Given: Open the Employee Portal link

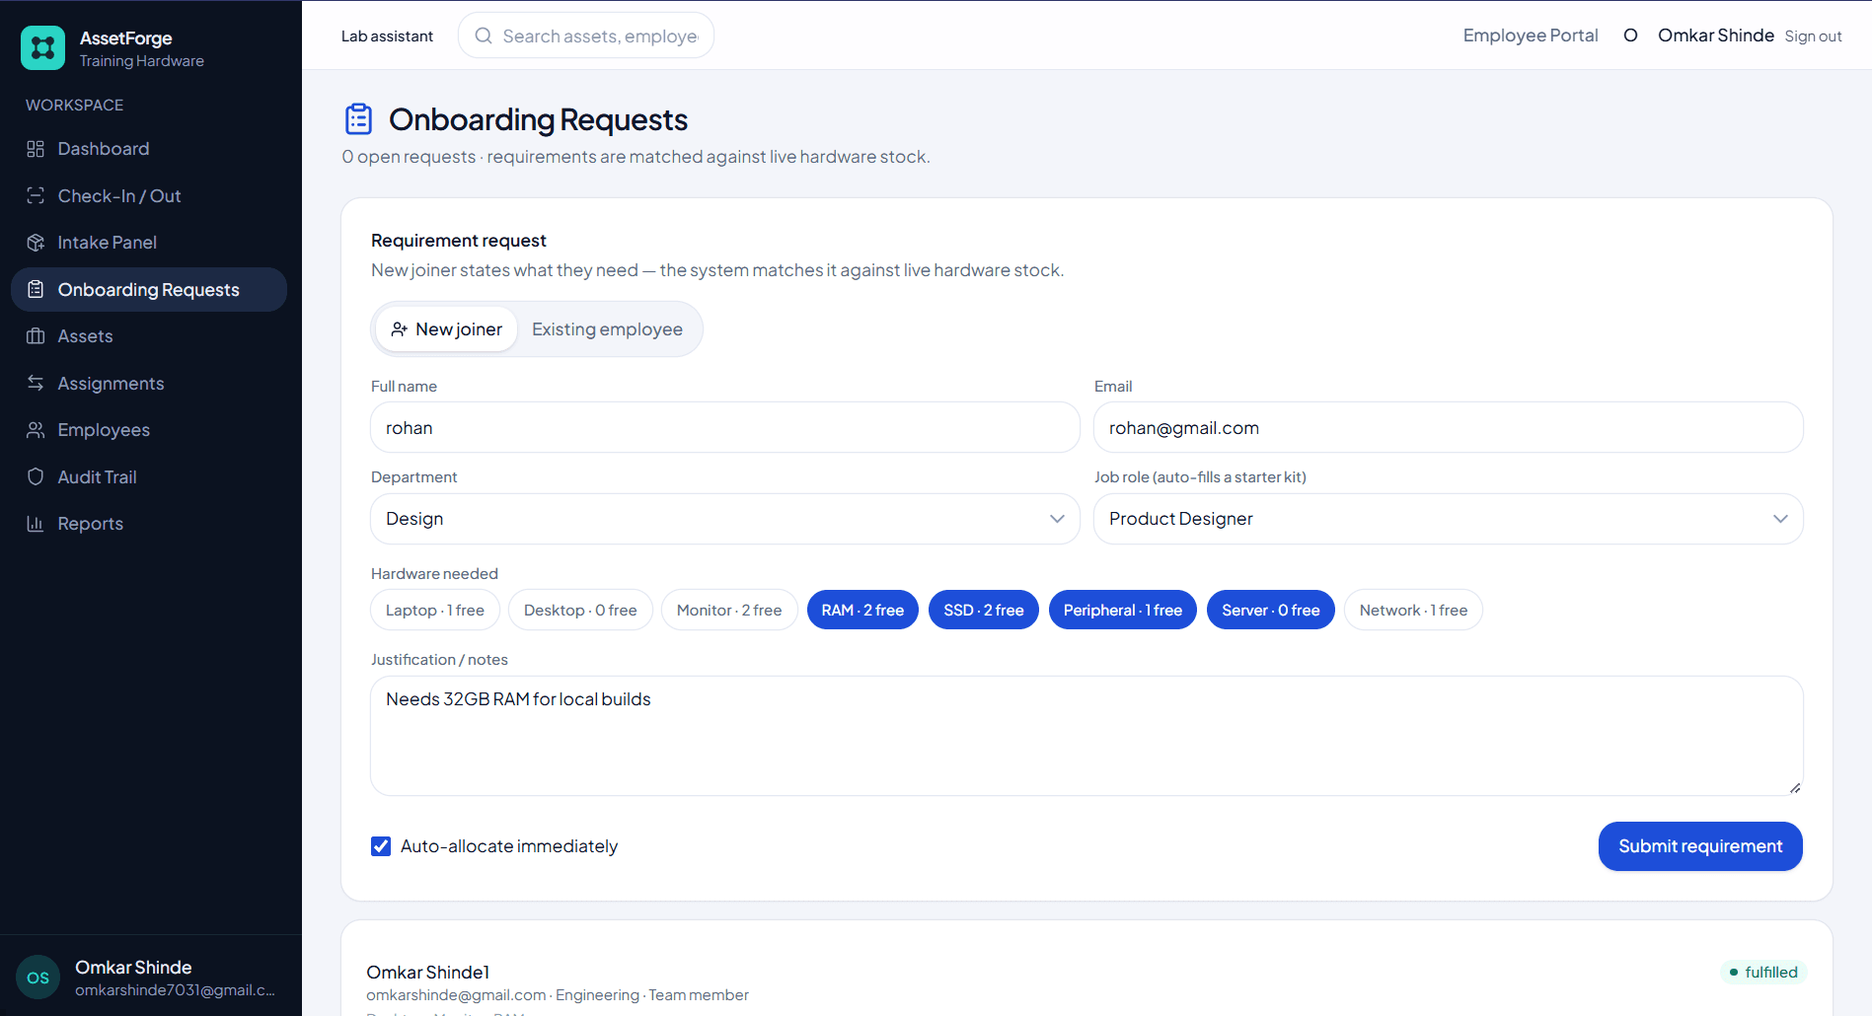Looking at the screenshot, I should [x=1531, y=36].
